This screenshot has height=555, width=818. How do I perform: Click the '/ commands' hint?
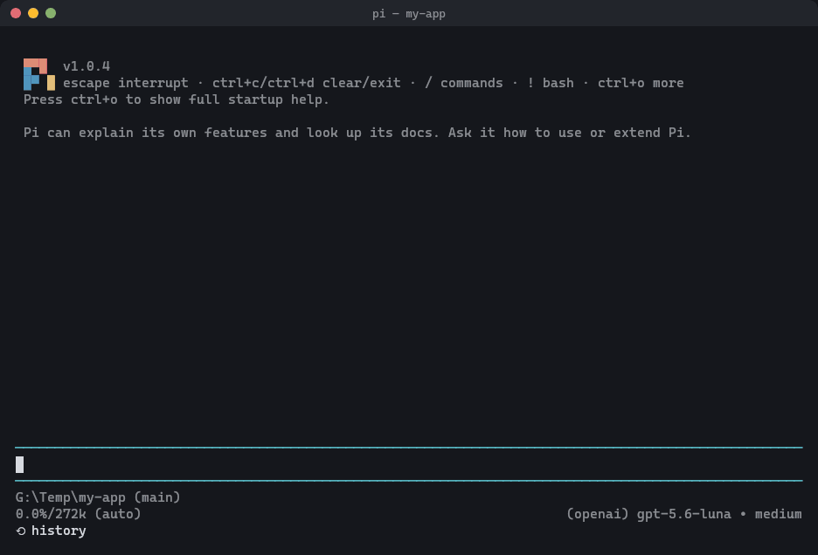tap(464, 83)
